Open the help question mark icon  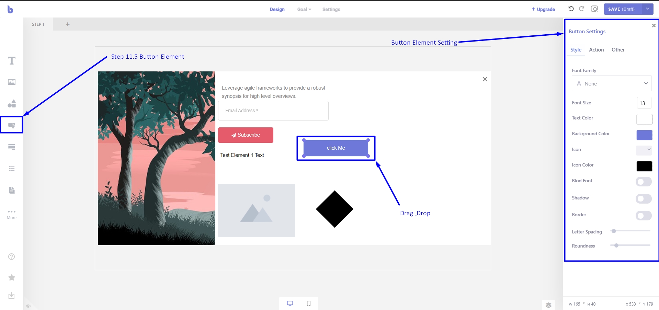pyautogui.click(x=12, y=257)
